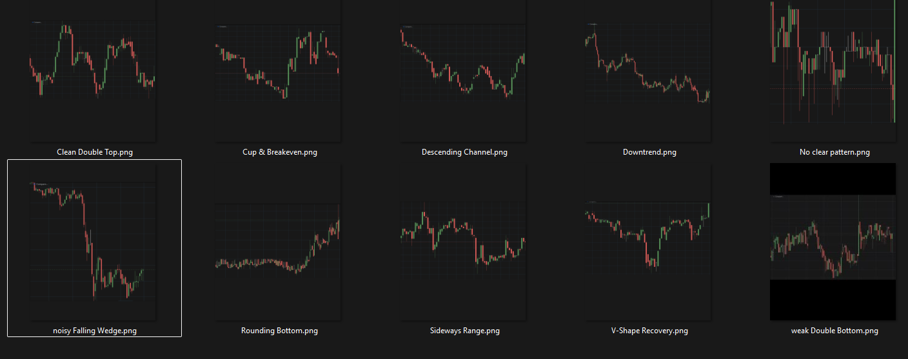908x359 pixels.
Task: Click the Cup & Breakeven chart thumbnail
Action: click(277, 71)
